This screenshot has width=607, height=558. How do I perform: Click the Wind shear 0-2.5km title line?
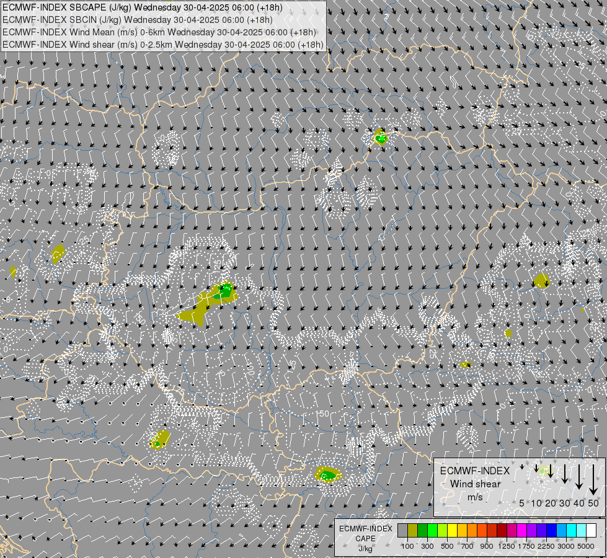coord(163,45)
